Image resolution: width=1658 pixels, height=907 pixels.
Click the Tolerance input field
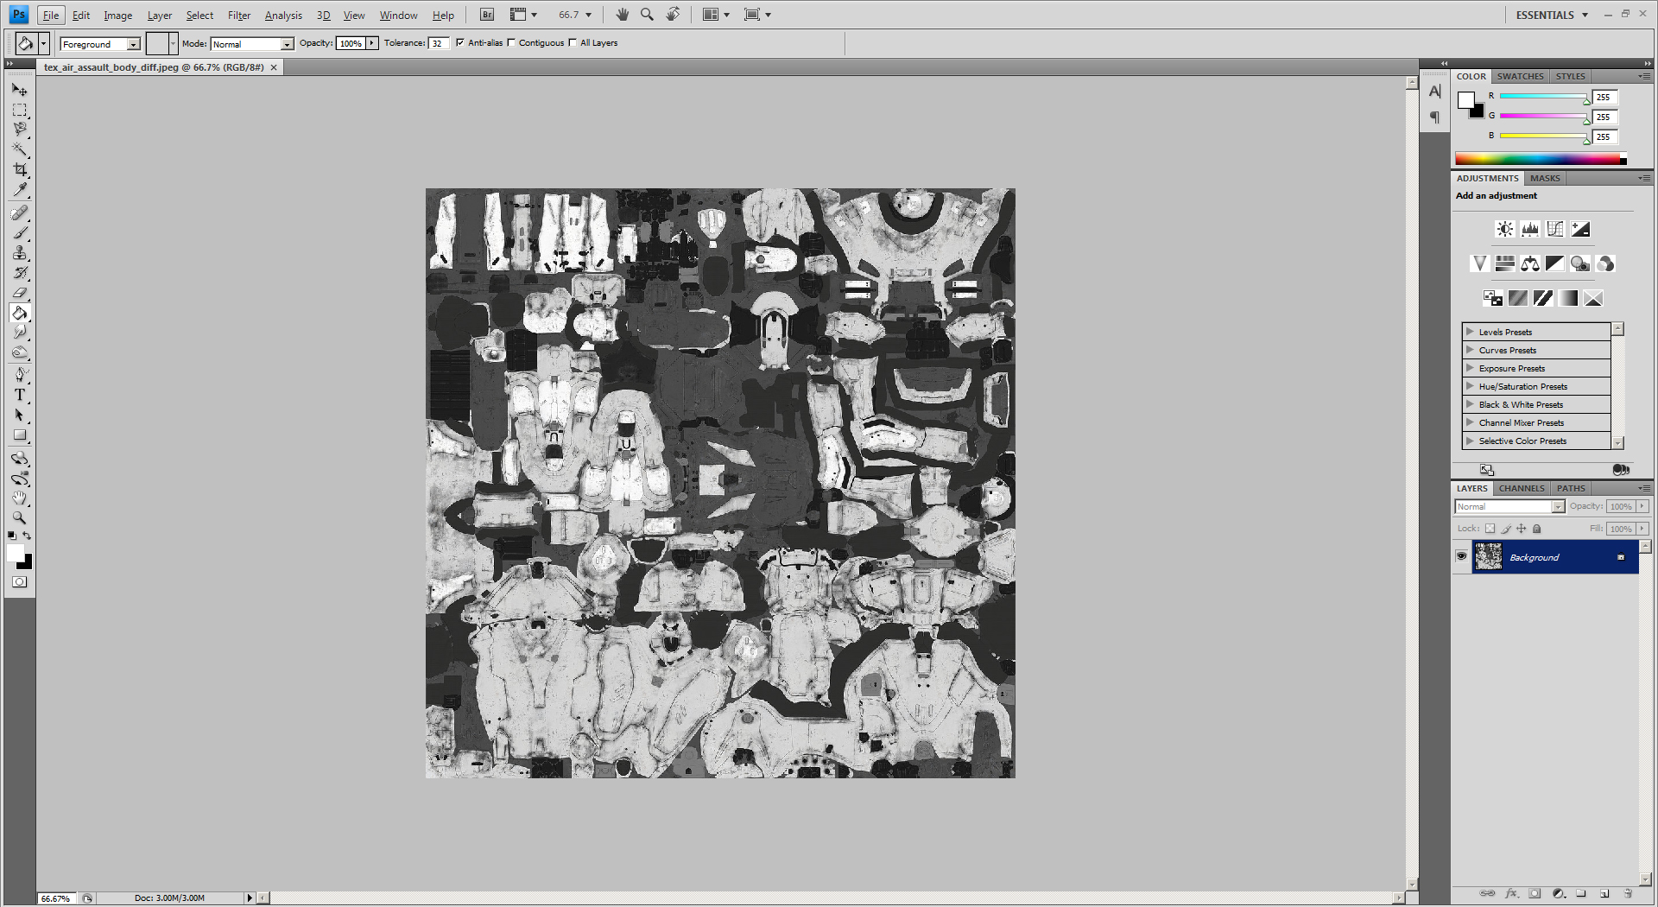[x=439, y=43]
